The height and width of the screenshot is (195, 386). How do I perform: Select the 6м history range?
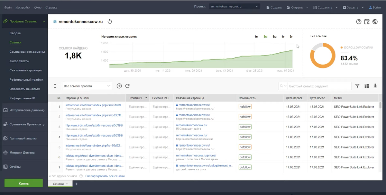click(x=274, y=37)
